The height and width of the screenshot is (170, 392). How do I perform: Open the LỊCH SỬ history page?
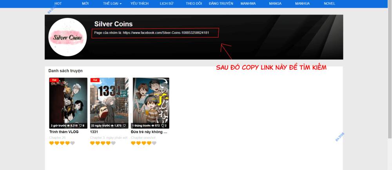168,4
